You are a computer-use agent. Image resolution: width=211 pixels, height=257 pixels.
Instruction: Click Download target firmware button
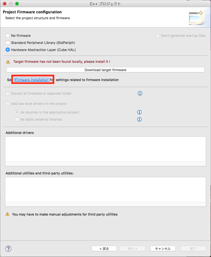pos(105,70)
